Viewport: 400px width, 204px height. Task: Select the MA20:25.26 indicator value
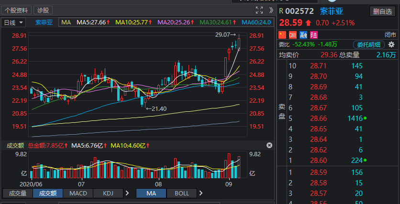pyautogui.click(x=176, y=22)
